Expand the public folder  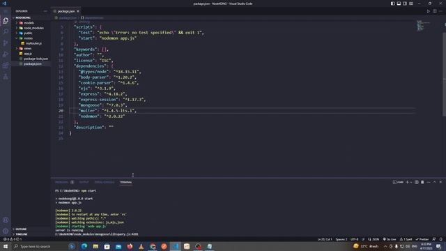coord(28,33)
